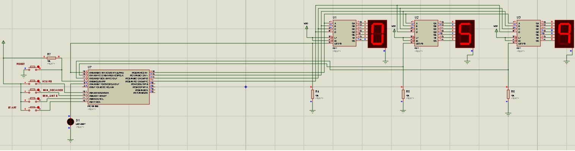Select the D1 LED component
The width and height of the screenshot is (575, 151).
click(70, 121)
